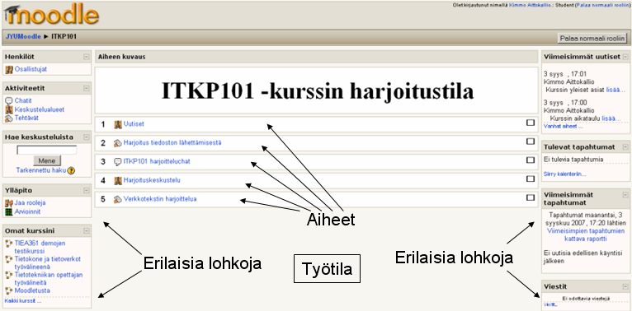Click the Tehtävät assignment icon

(x=9, y=118)
